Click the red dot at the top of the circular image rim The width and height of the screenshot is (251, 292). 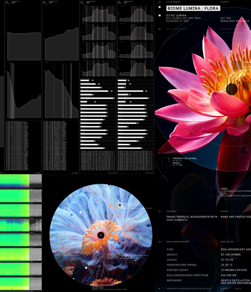109,185
